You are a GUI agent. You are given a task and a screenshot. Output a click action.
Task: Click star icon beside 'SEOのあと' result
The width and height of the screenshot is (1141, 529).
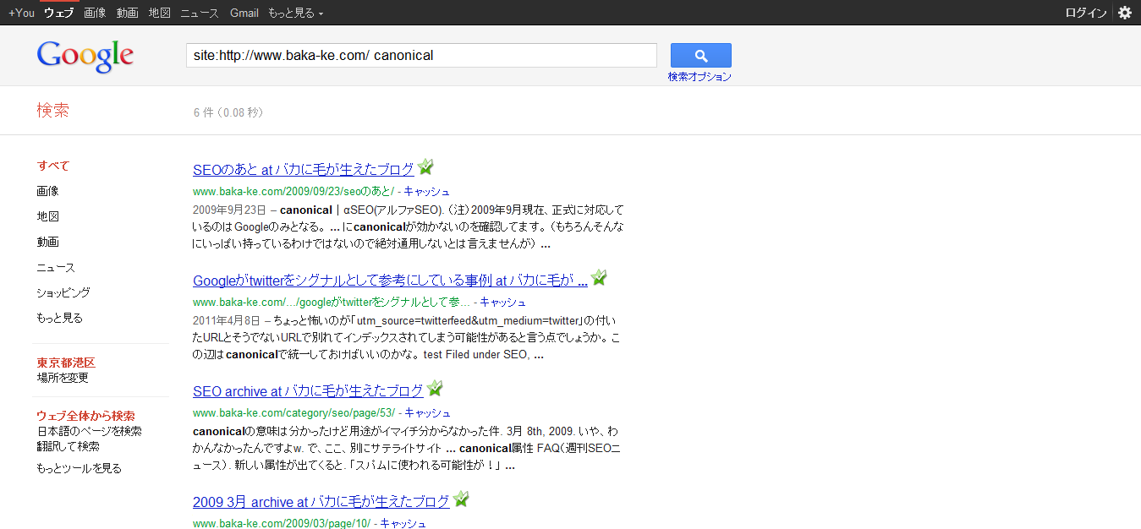point(425,167)
